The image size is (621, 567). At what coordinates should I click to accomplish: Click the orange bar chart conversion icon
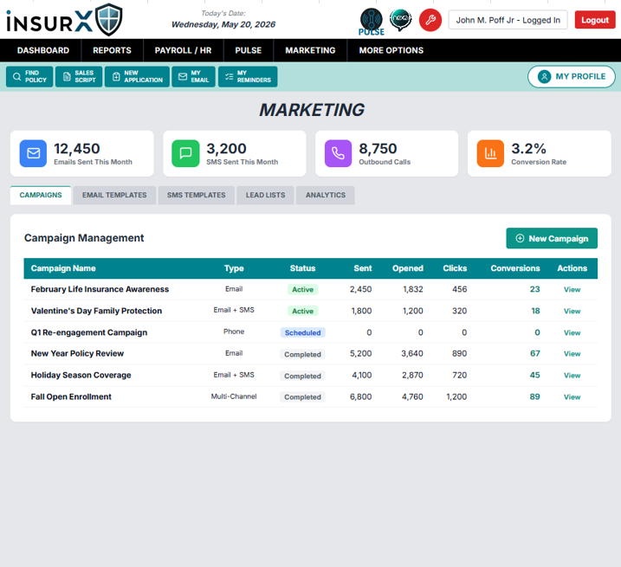click(x=490, y=153)
